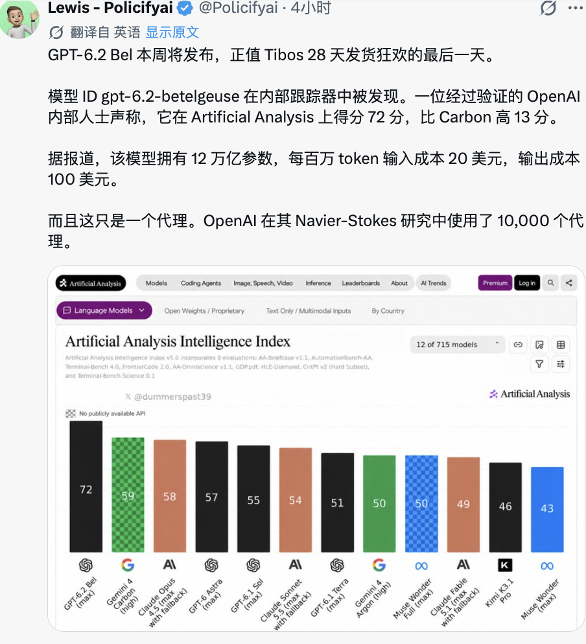This screenshot has height=644, width=586.
Task: Click 显示原文 to show original text
Action: pos(172,32)
